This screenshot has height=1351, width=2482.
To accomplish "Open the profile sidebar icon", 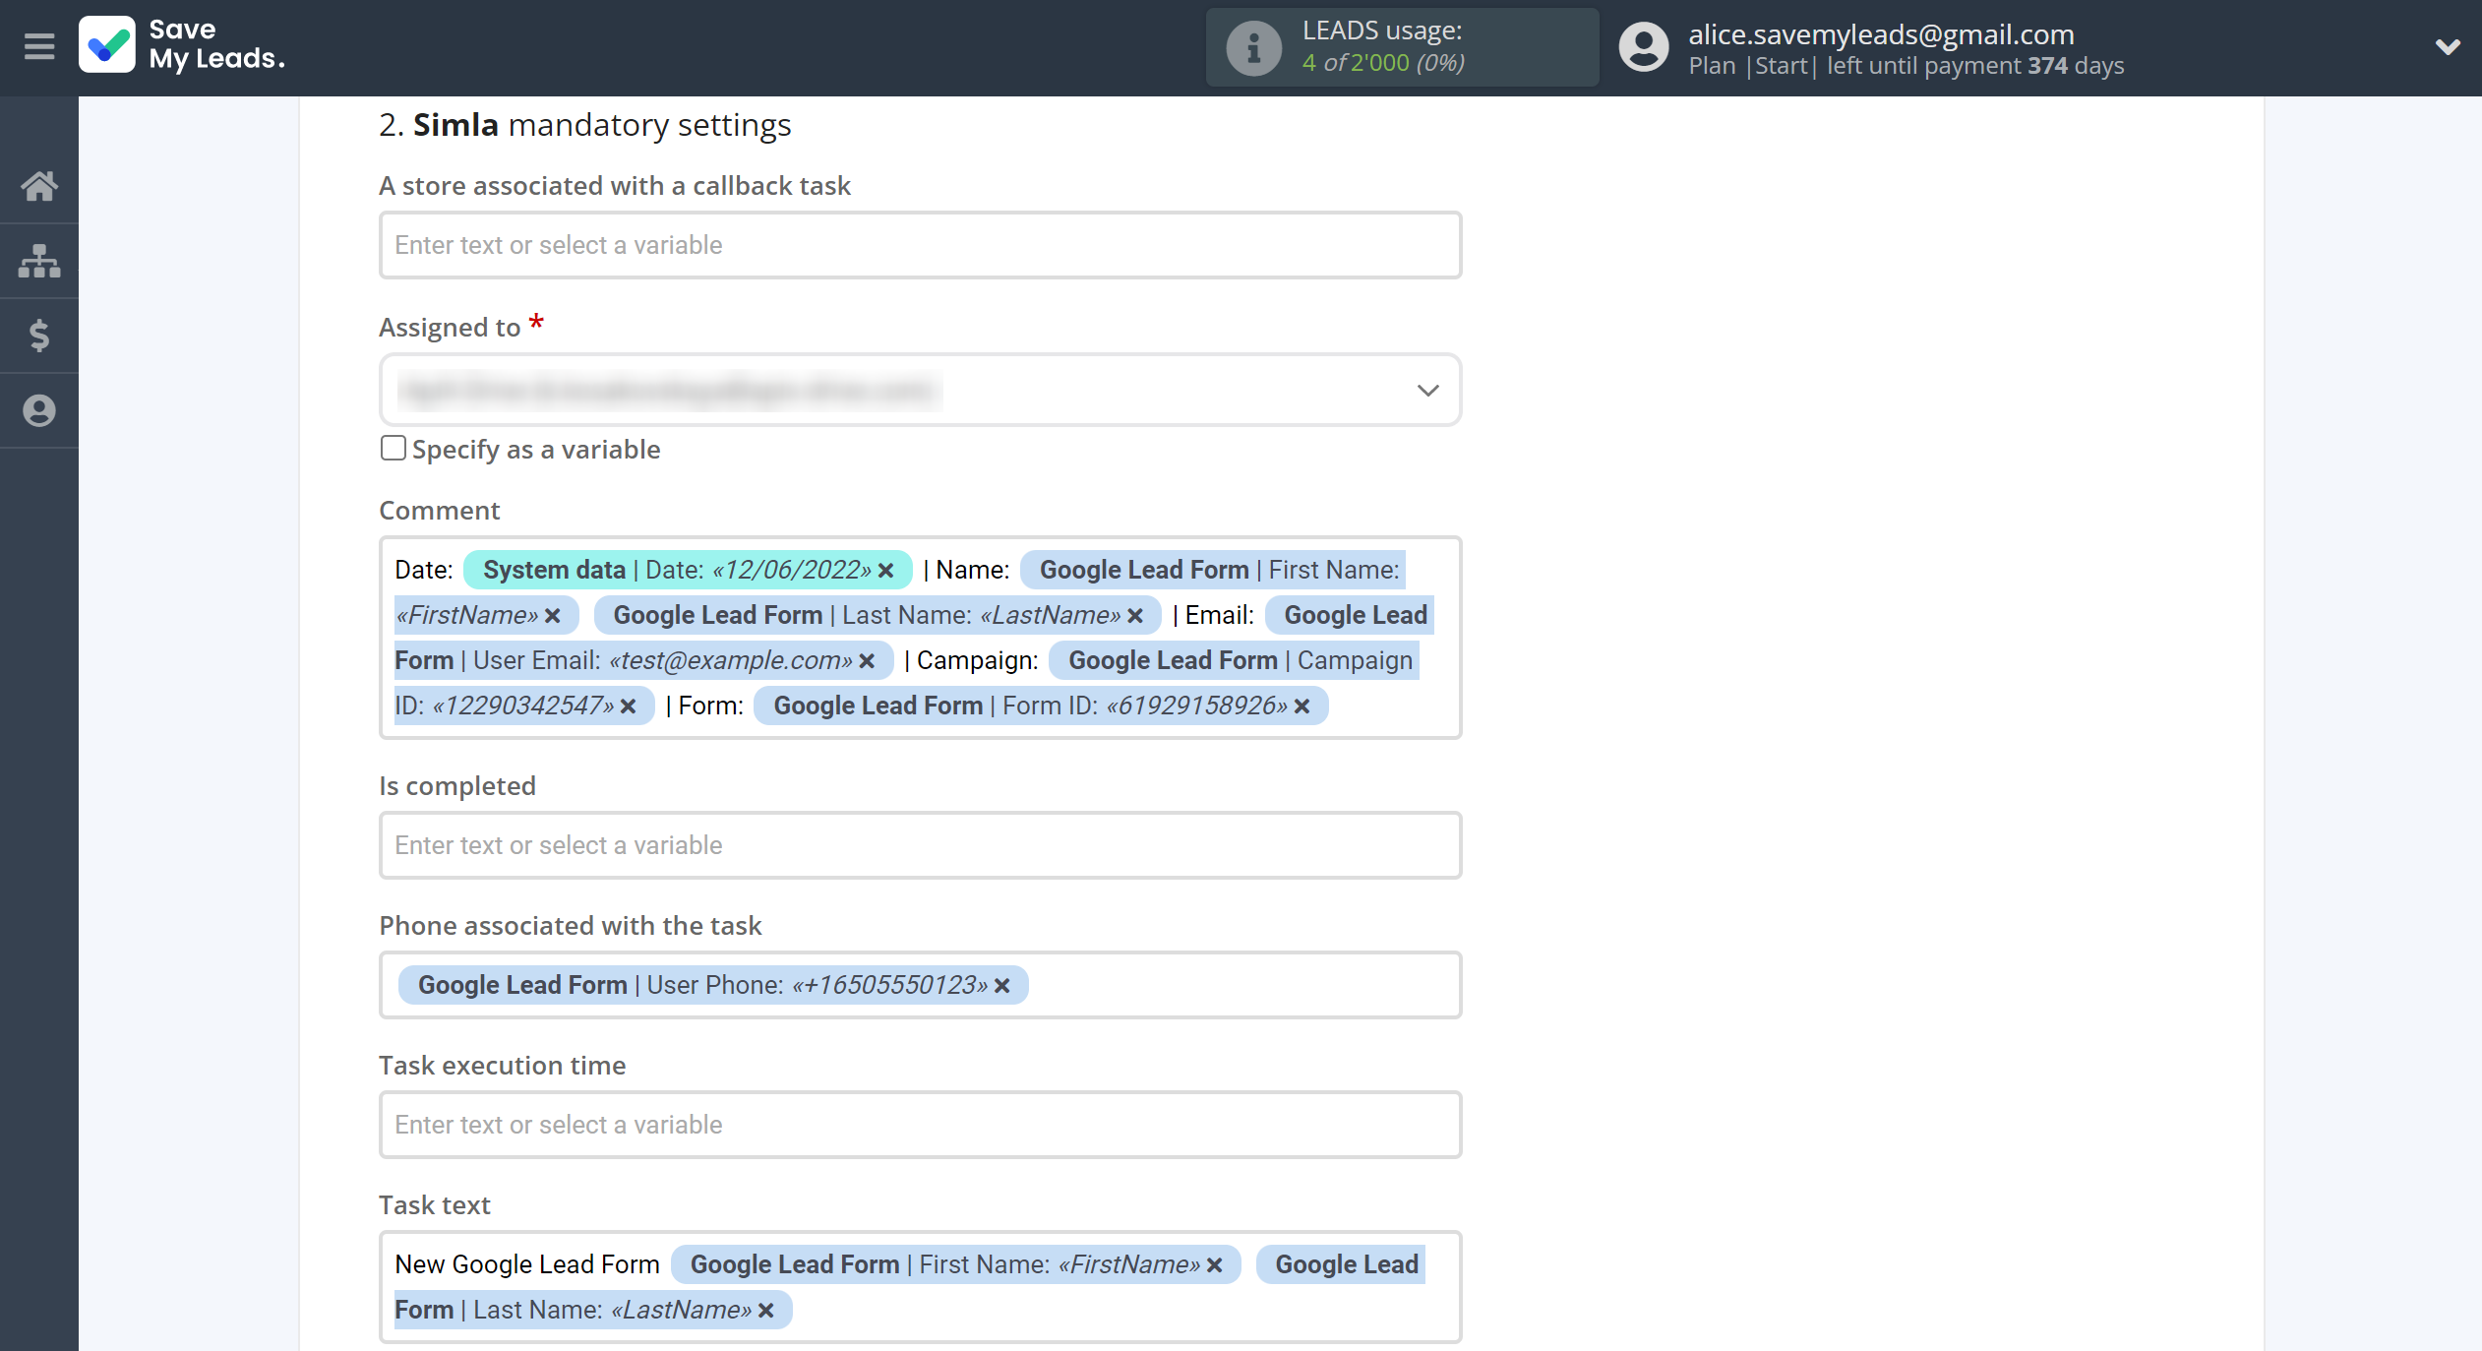I will (39, 410).
